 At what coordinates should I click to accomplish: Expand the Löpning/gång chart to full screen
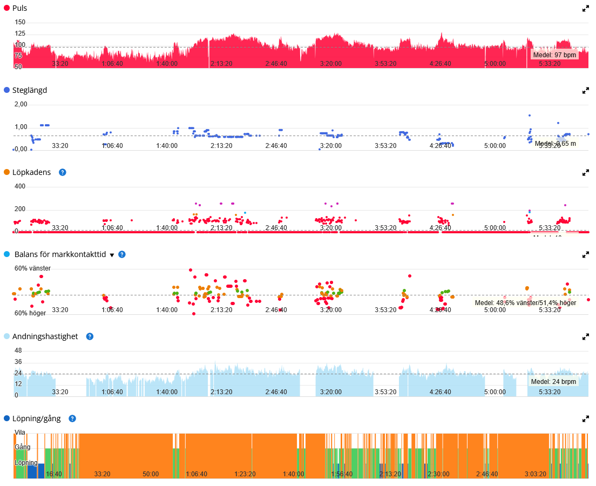click(585, 419)
